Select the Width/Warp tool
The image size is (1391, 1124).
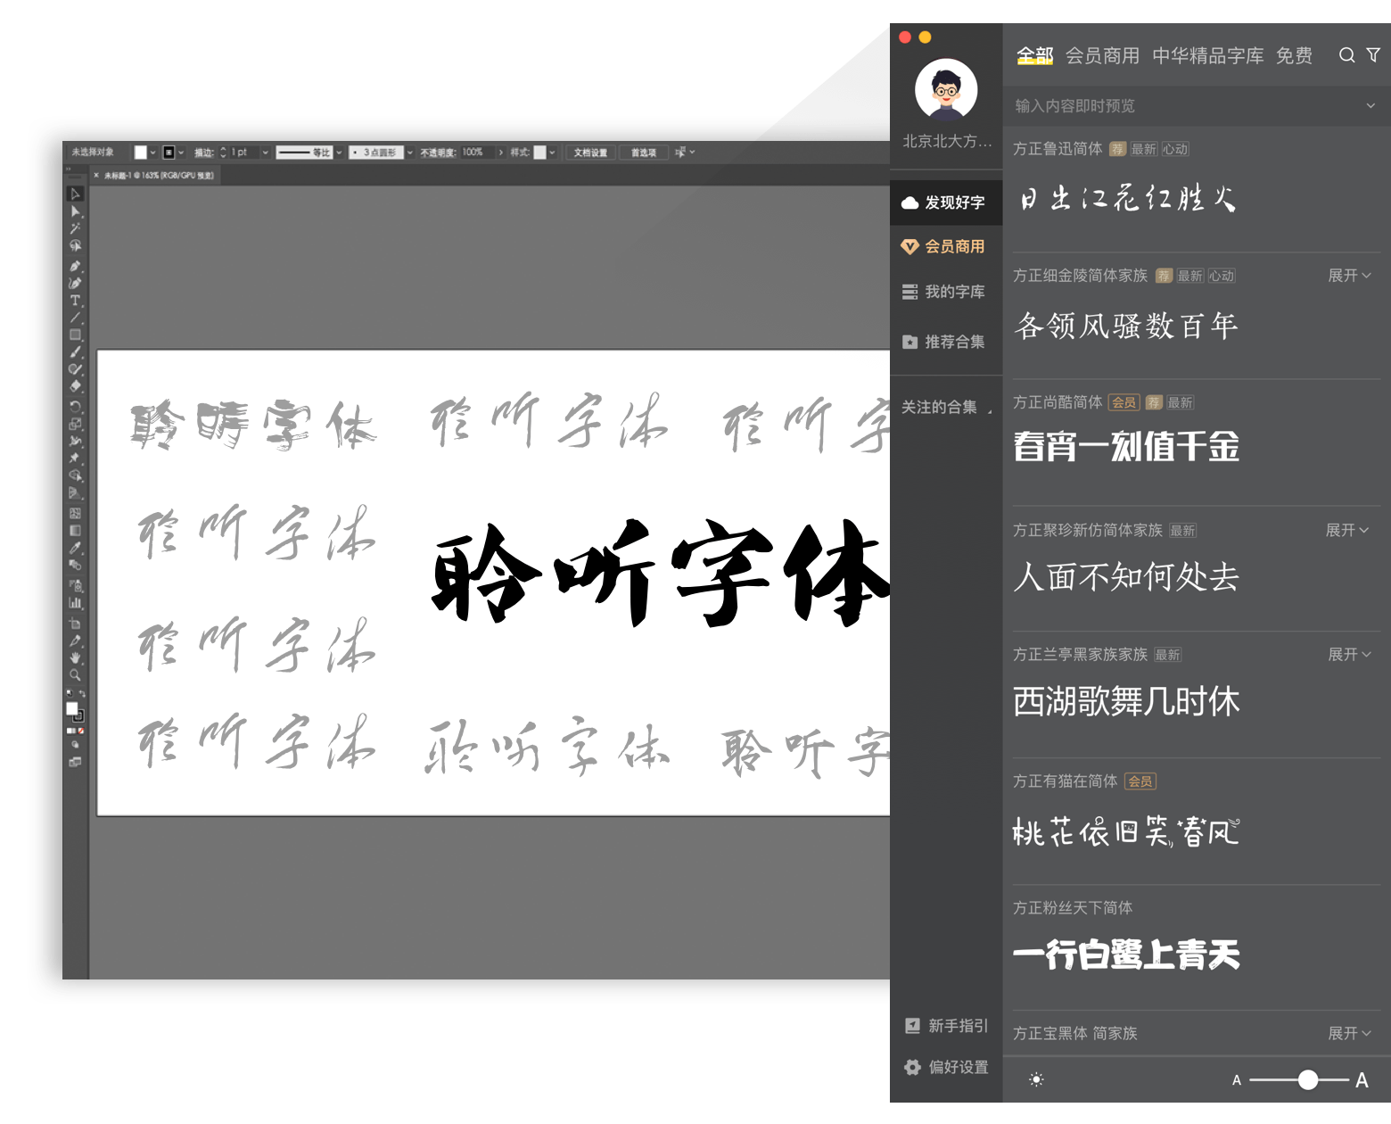[76, 441]
